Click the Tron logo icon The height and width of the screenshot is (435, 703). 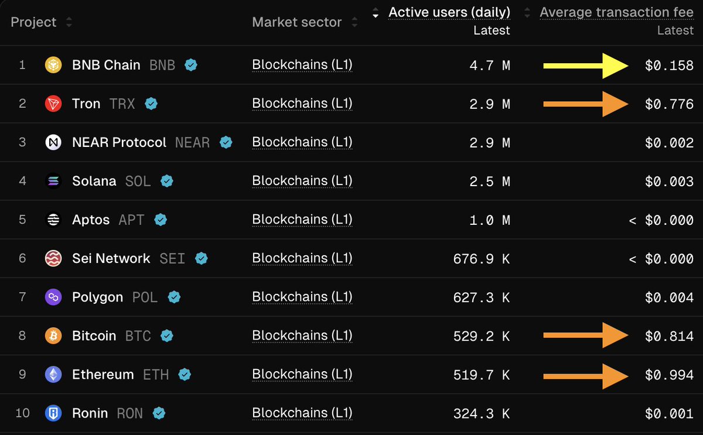[x=53, y=104]
